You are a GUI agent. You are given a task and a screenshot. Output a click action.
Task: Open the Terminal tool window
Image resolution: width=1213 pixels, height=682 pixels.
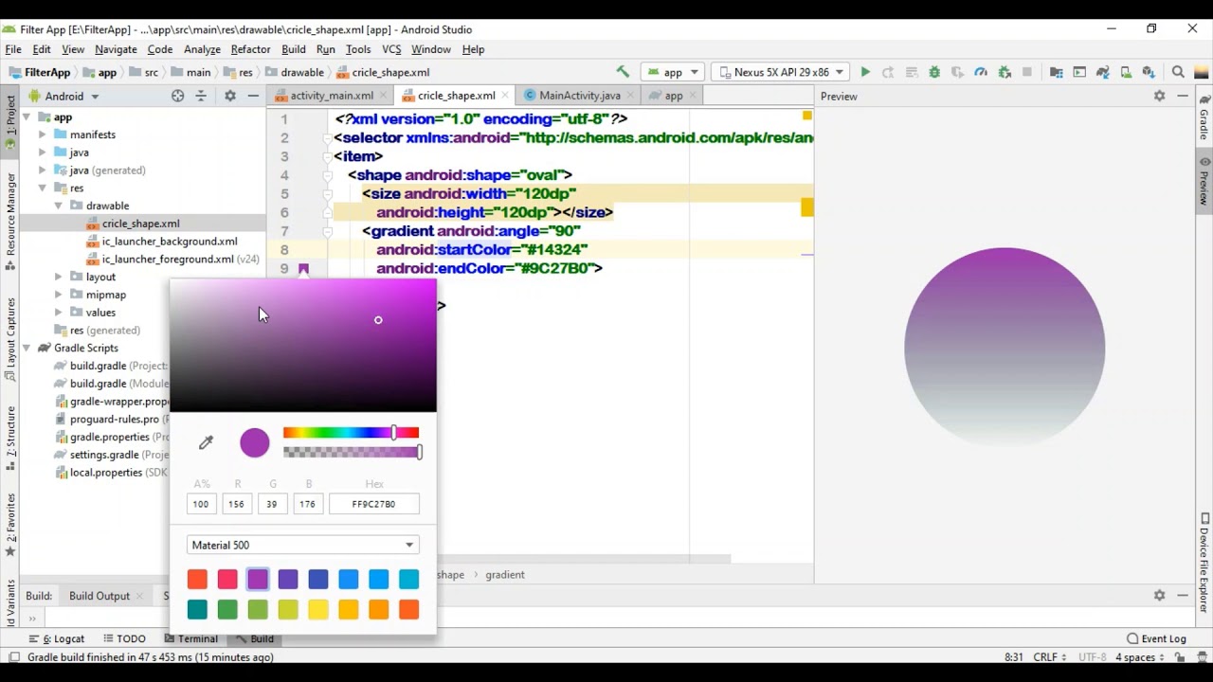point(190,638)
